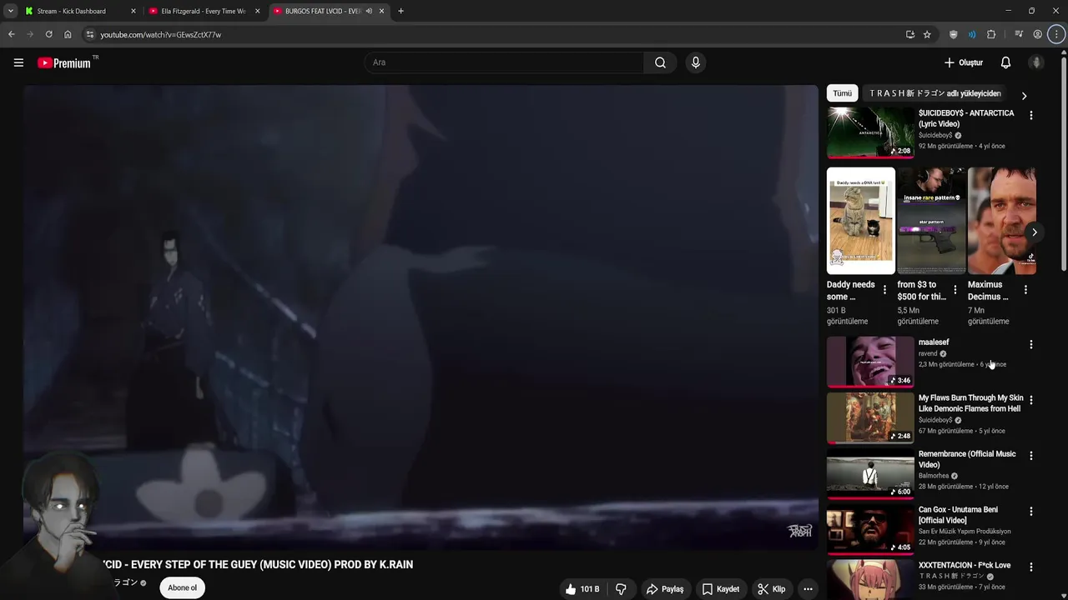
Task: Open the blue sound extension icon
Action: coord(972,34)
